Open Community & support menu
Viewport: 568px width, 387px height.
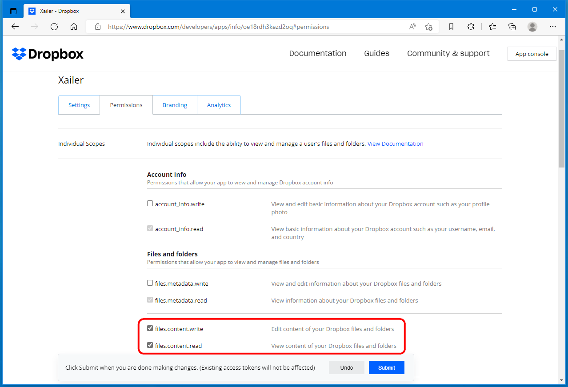coord(448,53)
